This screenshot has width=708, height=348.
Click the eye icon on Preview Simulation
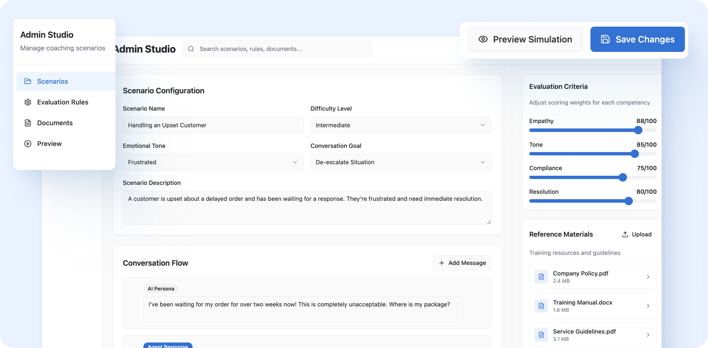[x=483, y=39]
